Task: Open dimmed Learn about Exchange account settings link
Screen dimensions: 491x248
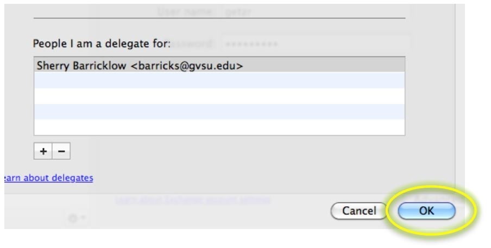Action: (193, 199)
